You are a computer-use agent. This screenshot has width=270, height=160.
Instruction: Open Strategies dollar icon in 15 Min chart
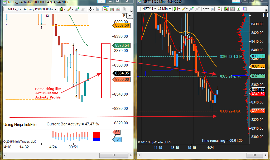pyautogui.click(x=238, y=9)
